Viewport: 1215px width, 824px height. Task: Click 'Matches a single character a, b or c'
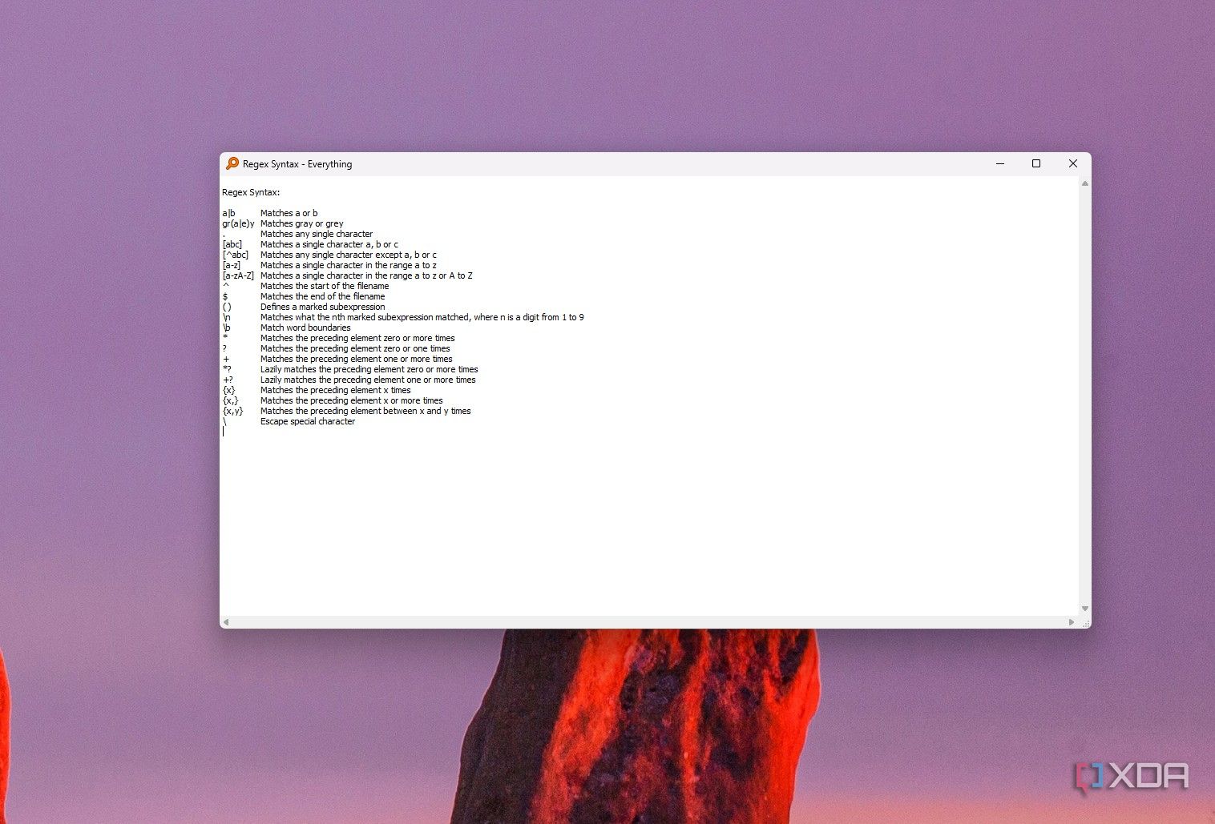click(x=329, y=244)
